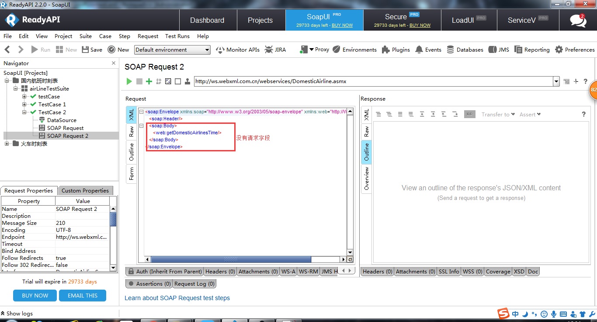Collapse soap:Envelope XML element
Image resolution: width=597 pixels, height=322 pixels.
[141, 112]
